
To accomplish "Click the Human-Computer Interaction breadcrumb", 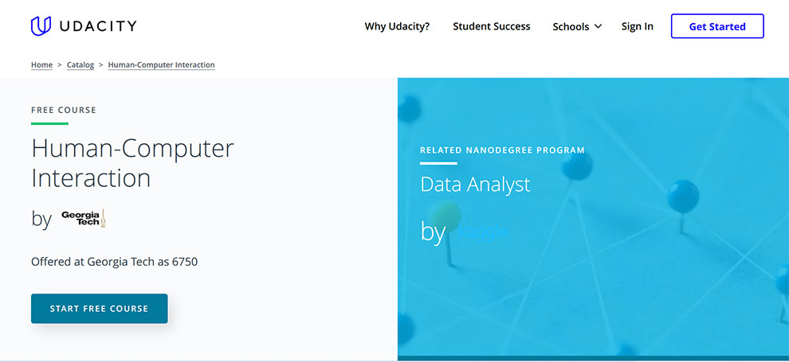I will [161, 65].
